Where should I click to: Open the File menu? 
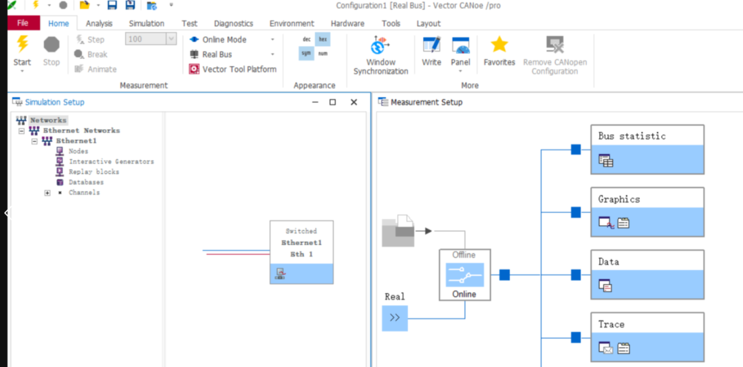(x=22, y=23)
